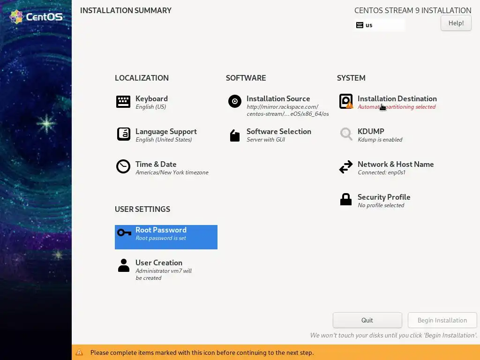Viewport: 480px width, 360px height.
Task: Click the 'English (United States)' language text
Action: (164, 140)
